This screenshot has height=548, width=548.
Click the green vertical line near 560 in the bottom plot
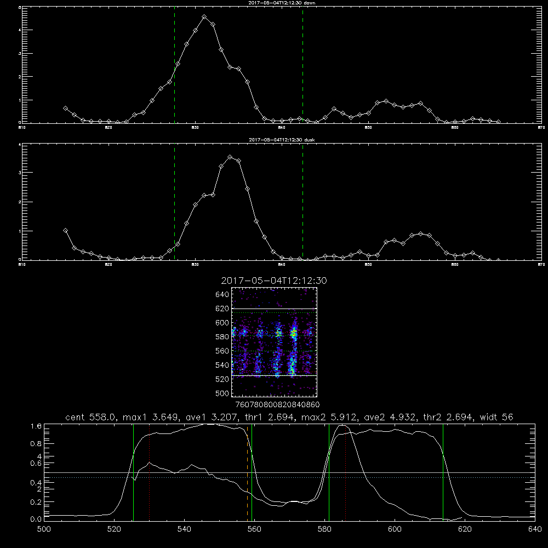(252, 472)
